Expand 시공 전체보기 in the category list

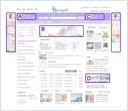pyautogui.click(x=22, y=44)
